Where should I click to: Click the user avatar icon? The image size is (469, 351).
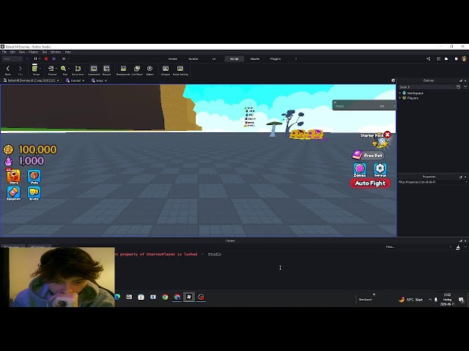coord(464,58)
